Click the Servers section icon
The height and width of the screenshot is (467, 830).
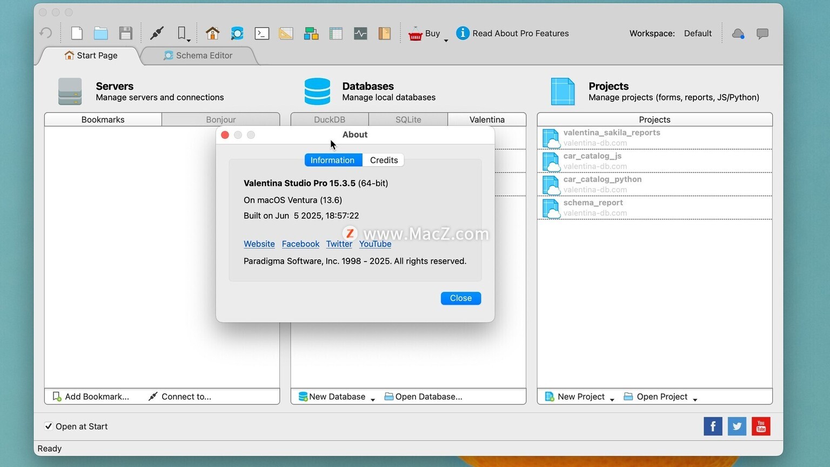70,91
